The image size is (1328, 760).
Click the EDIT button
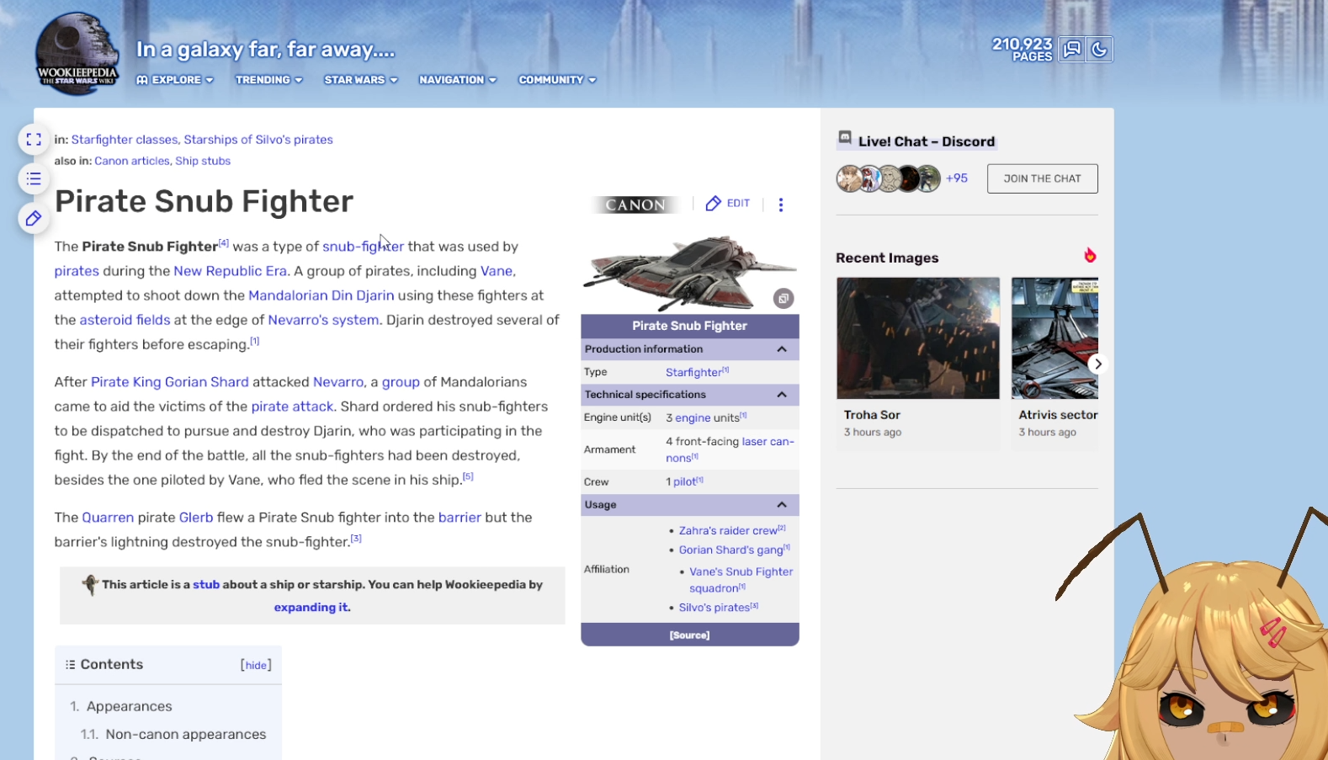tap(728, 204)
